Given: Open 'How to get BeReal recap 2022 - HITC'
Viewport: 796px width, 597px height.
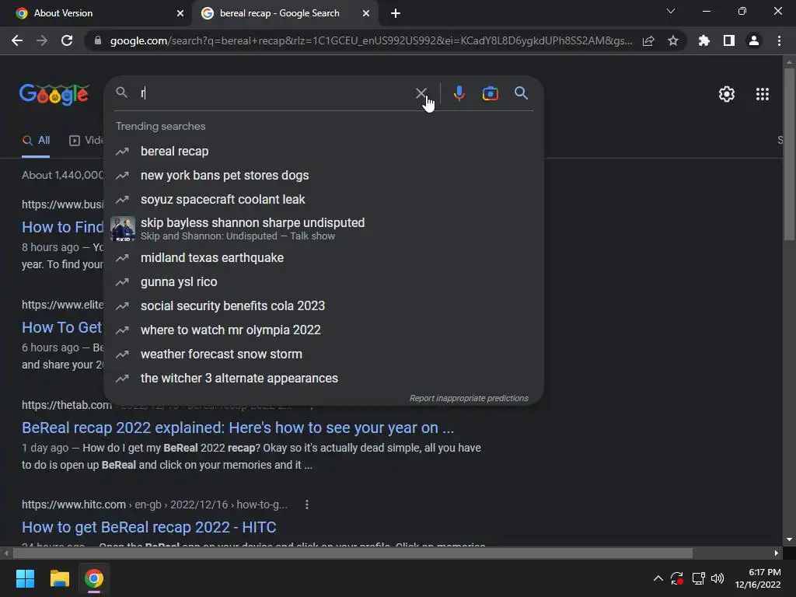Looking at the screenshot, I should coord(148,528).
